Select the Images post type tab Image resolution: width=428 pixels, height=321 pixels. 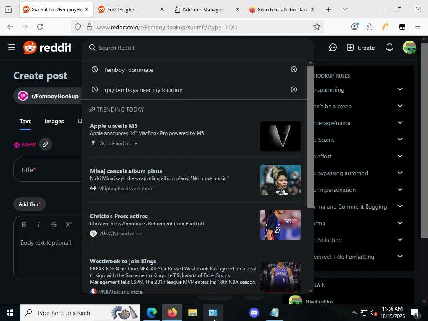click(x=54, y=122)
